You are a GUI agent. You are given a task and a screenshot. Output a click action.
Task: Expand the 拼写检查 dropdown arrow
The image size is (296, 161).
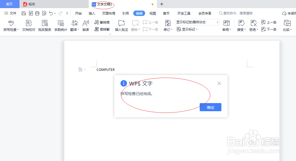click(18, 29)
